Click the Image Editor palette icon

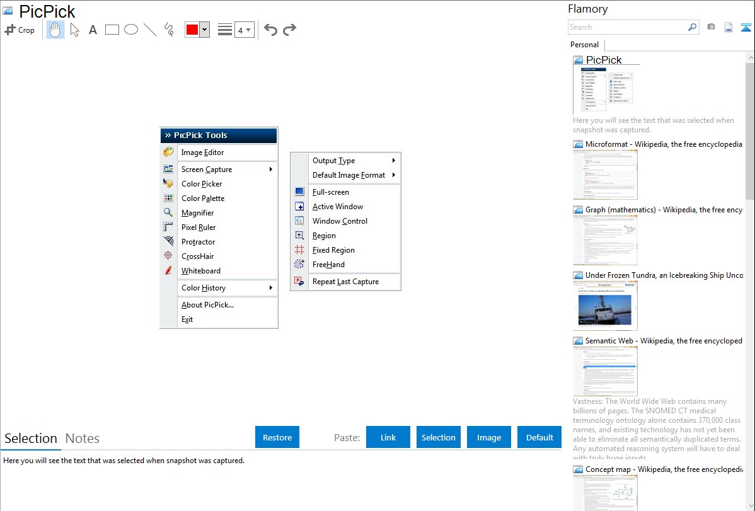(x=168, y=152)
